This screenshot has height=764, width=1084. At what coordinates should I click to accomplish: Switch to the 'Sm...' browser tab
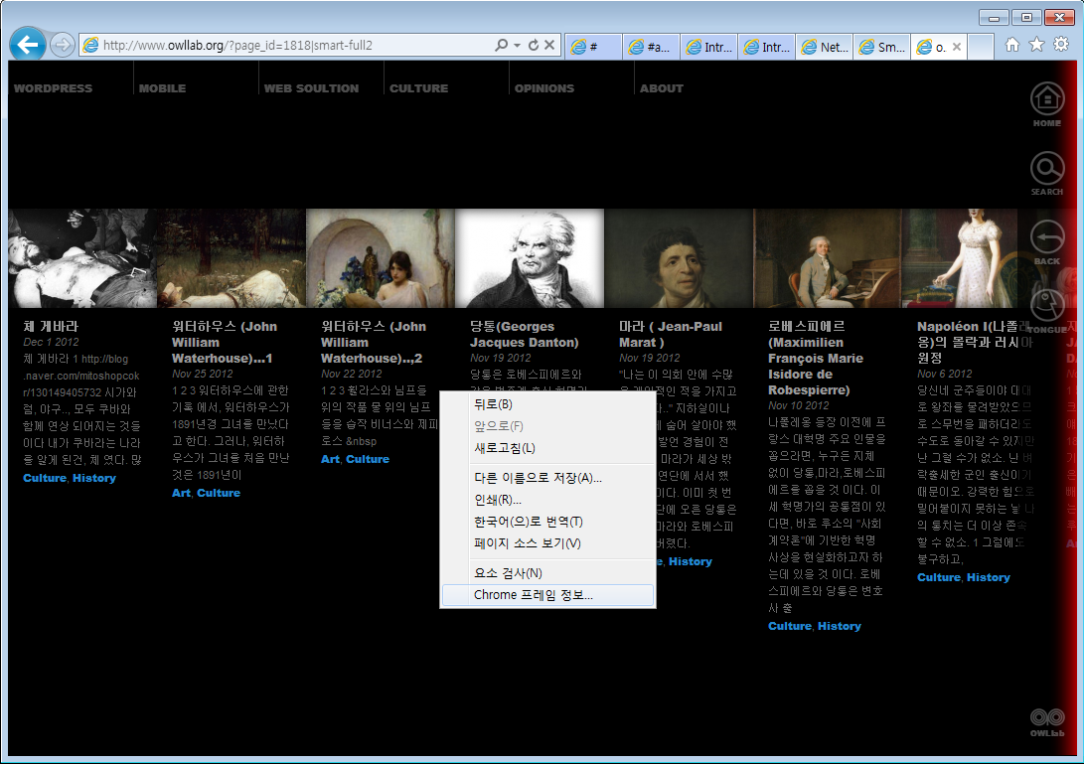coord(881,47)
